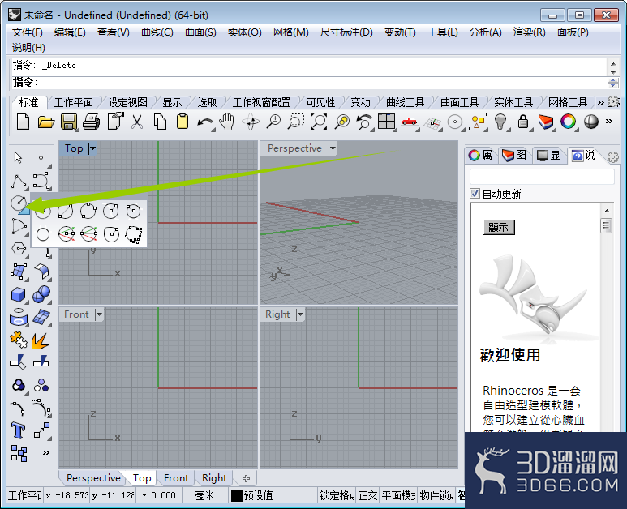Expand the Front viewport dropdown arrow
This screenshot has height=509, width=627.
(99, 314)
